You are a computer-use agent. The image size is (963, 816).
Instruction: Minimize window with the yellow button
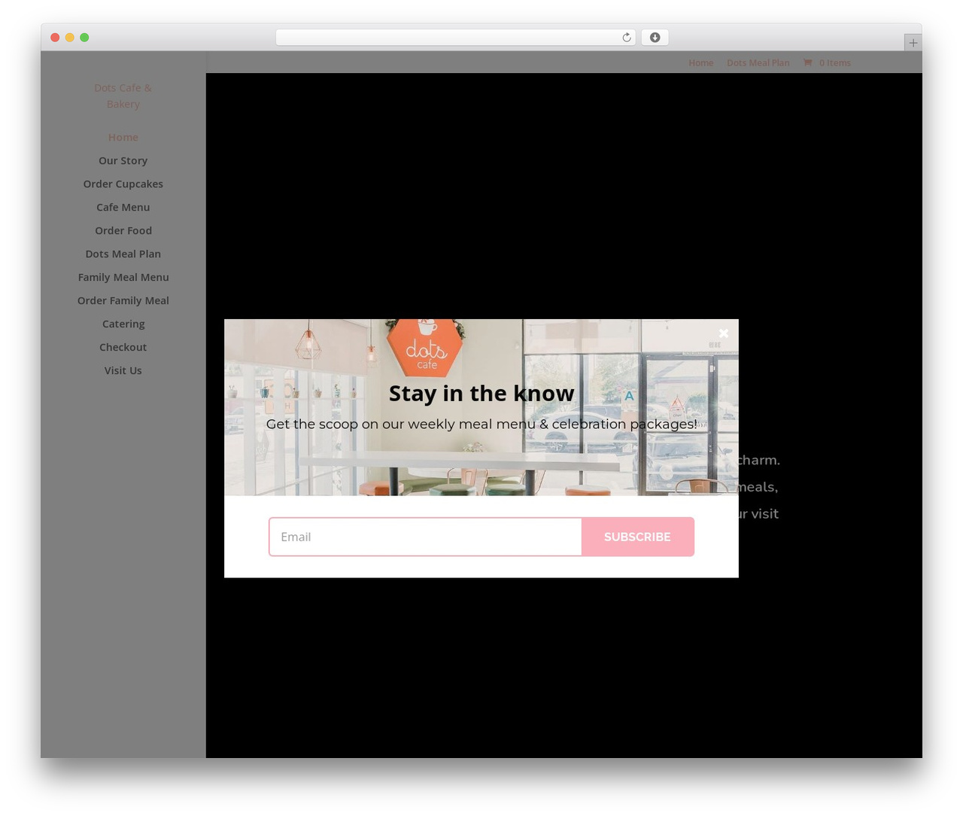tap(69, 38)
